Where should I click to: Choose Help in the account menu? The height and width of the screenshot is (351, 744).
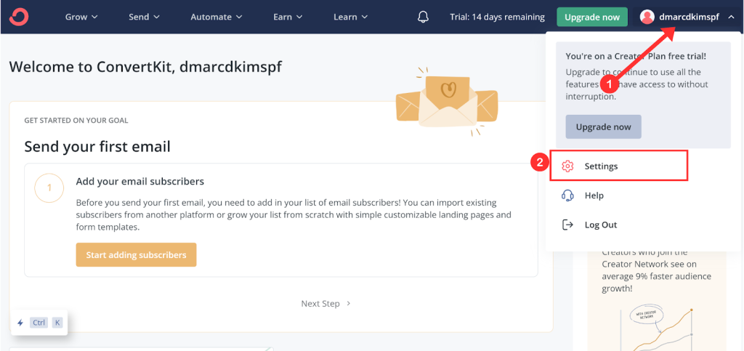click(594, 195)
